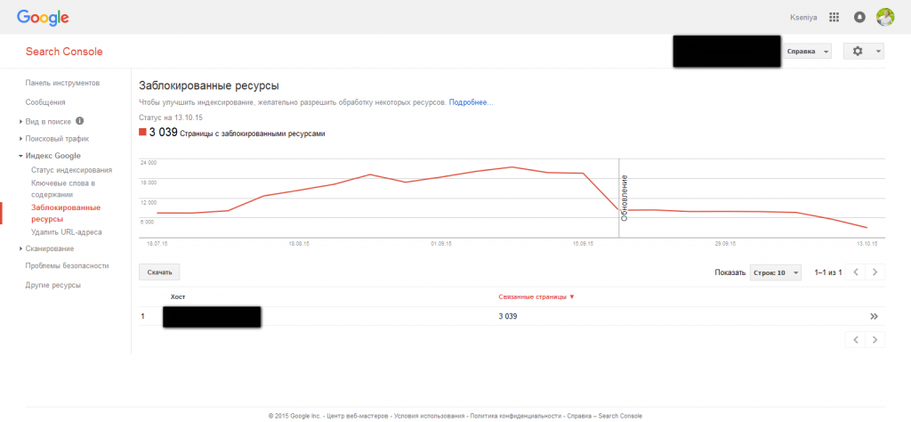Open the Google apps grid icon
This screenshot has height=422, width=911.
click(834, 18)
